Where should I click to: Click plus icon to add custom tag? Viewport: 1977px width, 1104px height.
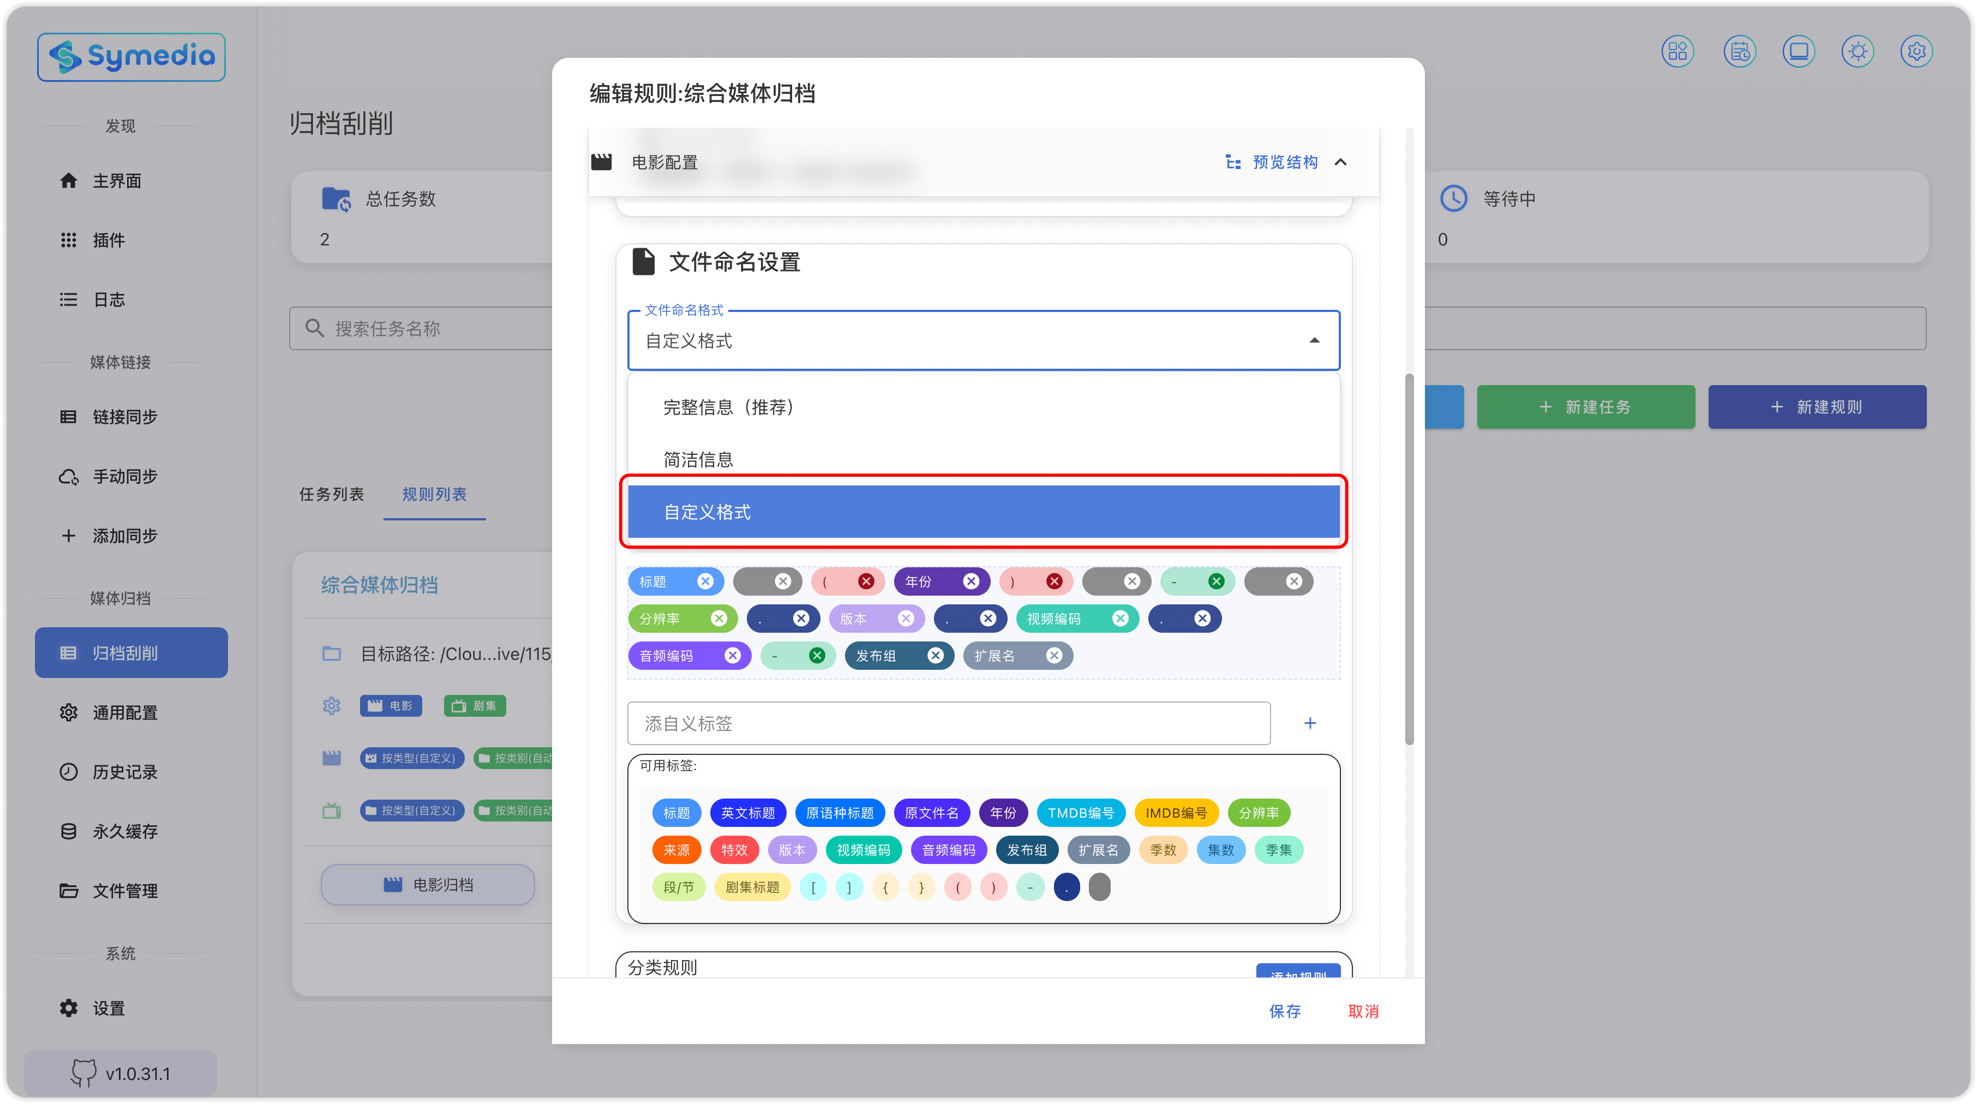point(1310,723)
